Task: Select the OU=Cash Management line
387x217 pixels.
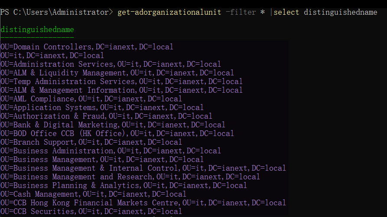Action: pos(93,194)
